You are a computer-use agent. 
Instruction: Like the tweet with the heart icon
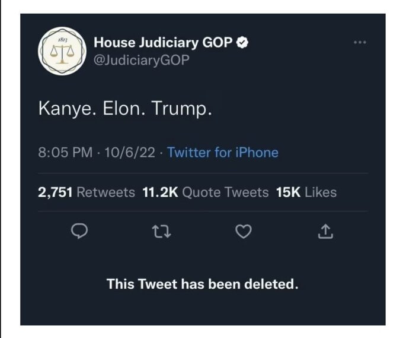pos(244,231)
